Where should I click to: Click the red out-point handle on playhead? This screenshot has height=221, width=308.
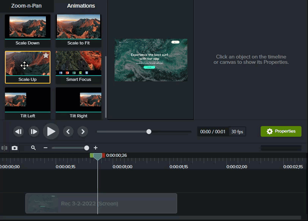coord(104,155)
